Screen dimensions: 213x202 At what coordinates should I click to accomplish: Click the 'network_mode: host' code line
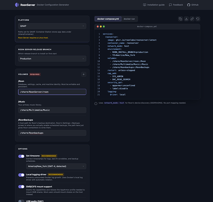[x=118, y=46]
